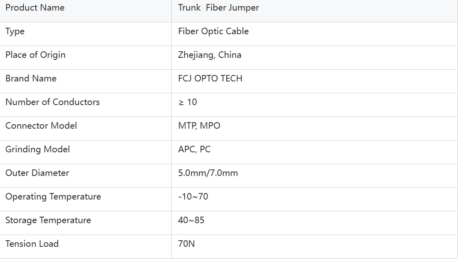Select the "Fiber Optic Cable" text
Viewport: 459px width, 259px height.
pos(213,31)
